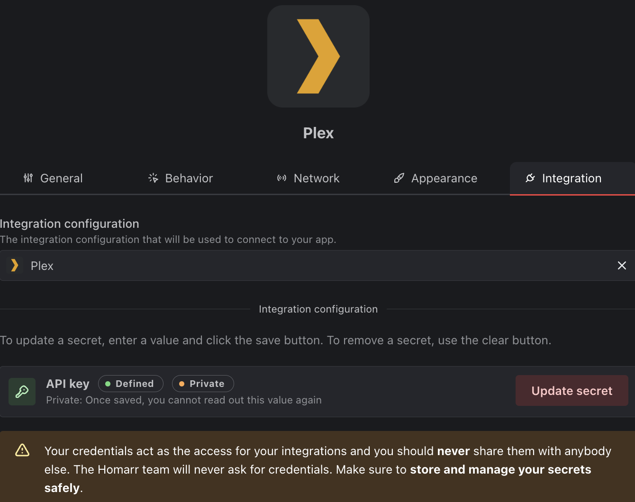Open the Appearance tab
Viewport: 635px width, 502px height.
pyautogui.click(x=435, y=178)
